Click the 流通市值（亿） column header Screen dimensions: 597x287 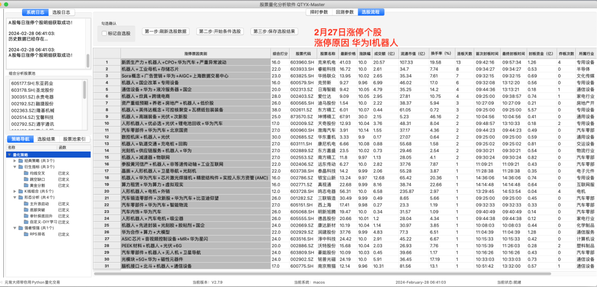tap(413, 54)
